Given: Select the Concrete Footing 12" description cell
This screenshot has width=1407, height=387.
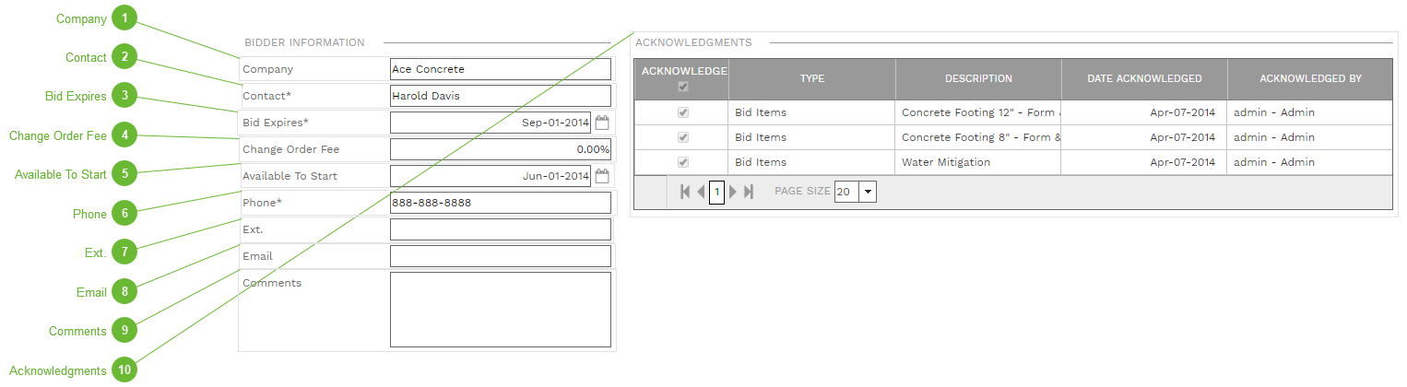Looking at the screenshot, I should [x=978, y=112].
